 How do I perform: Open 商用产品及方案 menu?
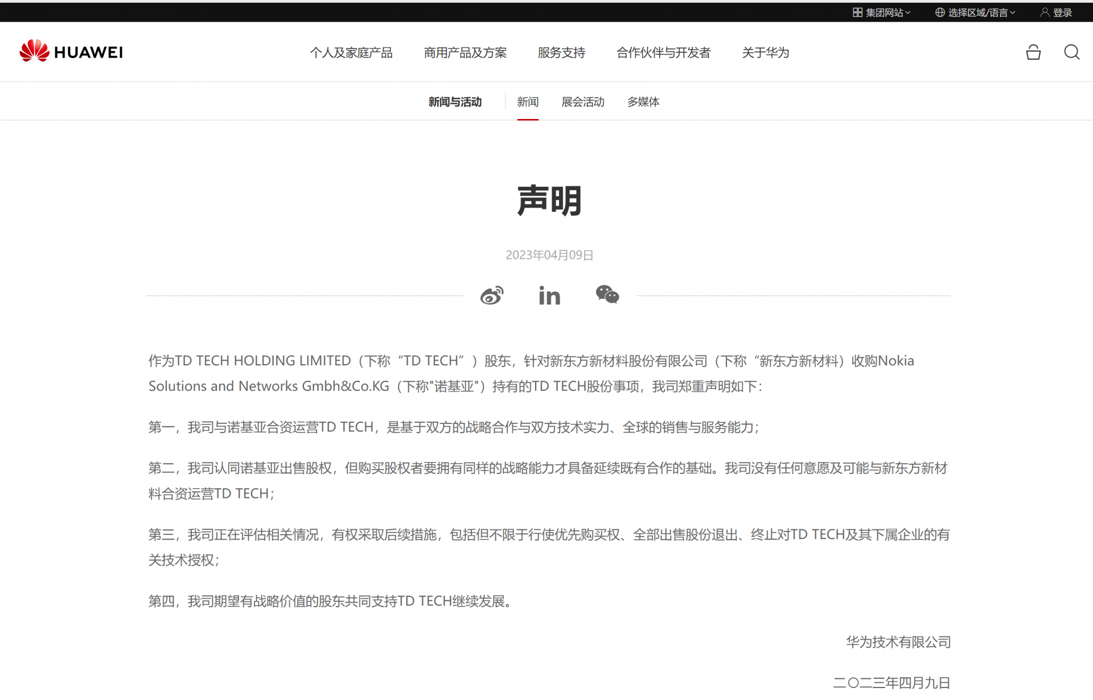tap(465, 52)
